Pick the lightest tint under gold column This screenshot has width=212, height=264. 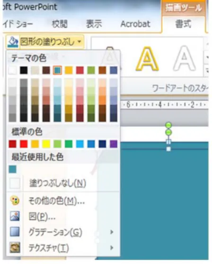pyautogui.click(x=69, y=83)
